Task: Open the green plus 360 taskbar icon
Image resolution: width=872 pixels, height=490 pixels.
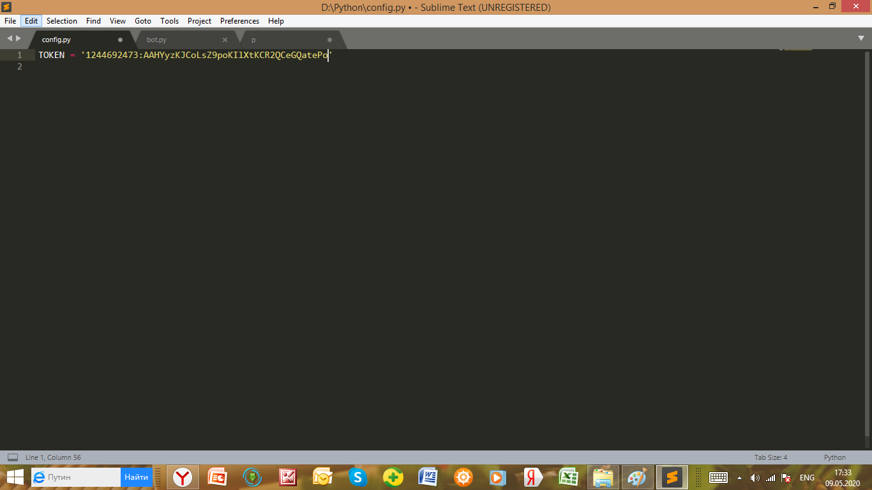Action: [393, 477]
